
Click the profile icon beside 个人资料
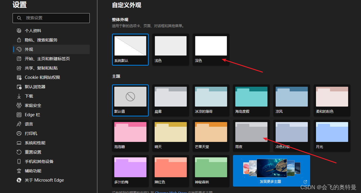(19, 31)
